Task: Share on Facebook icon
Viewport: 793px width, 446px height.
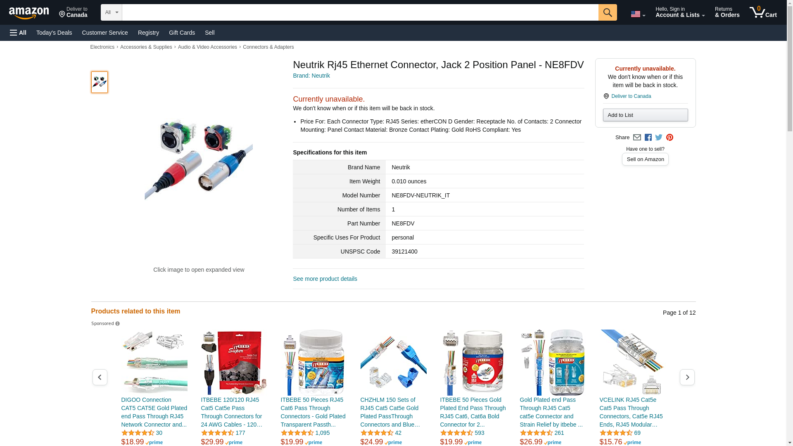Action: tap(648, 138)
